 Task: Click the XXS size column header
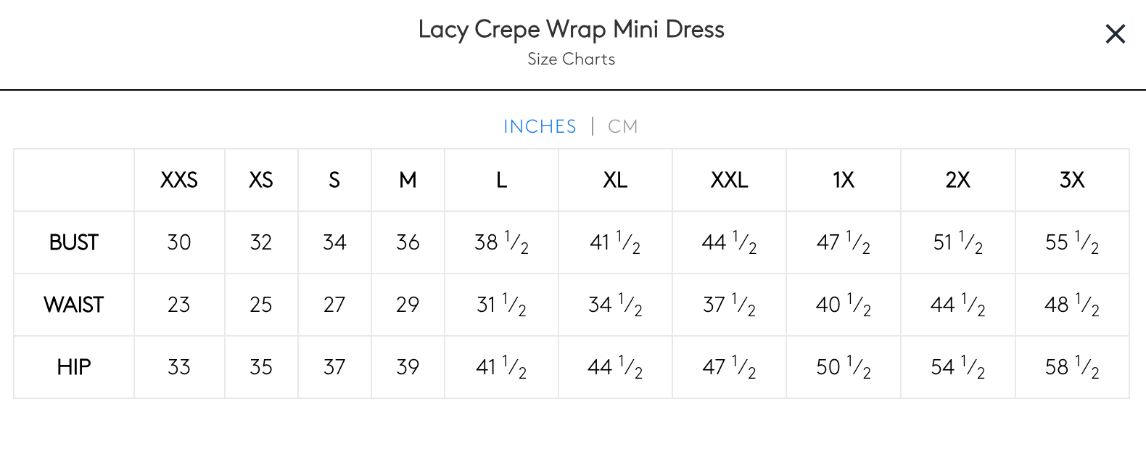[179, 180]
